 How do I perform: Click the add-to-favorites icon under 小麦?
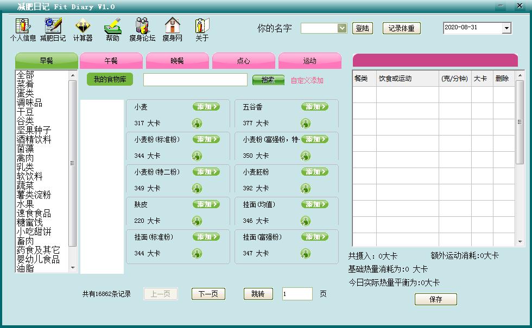[197, 123]
